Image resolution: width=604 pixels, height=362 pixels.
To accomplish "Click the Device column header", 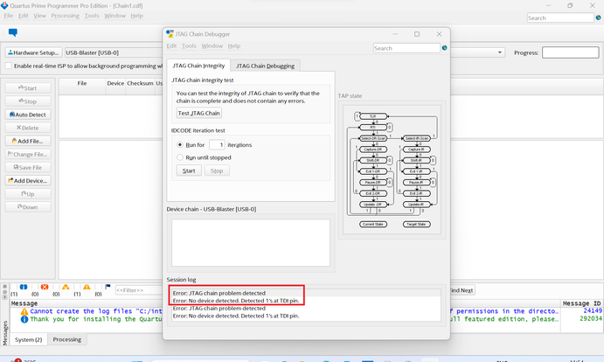I will [x=115, y=83].
